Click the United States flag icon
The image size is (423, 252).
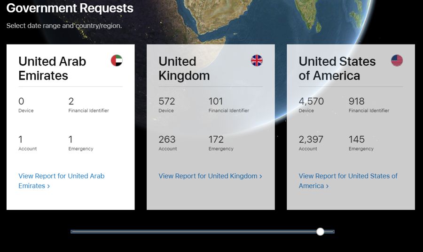click(x=397, y=60)
